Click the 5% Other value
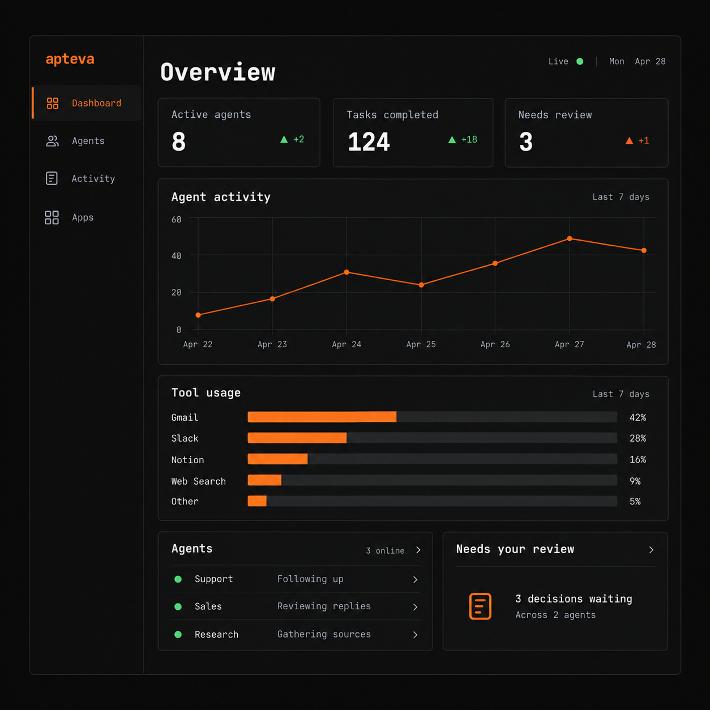The height and width of the screenshot is (710, 710). (x=635, y=502)
